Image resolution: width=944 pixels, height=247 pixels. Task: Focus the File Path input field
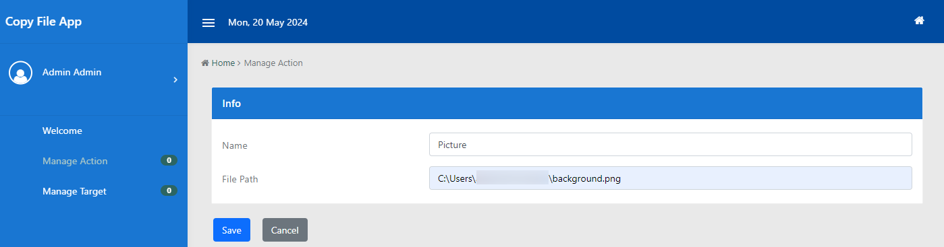pos(670,178)
